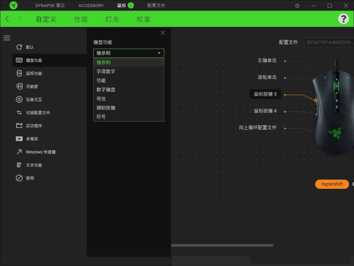Viewport: 354px width, 266px height.
Task: Choose 数字键盘 from the dropdown list
Action: pos(129,90)
